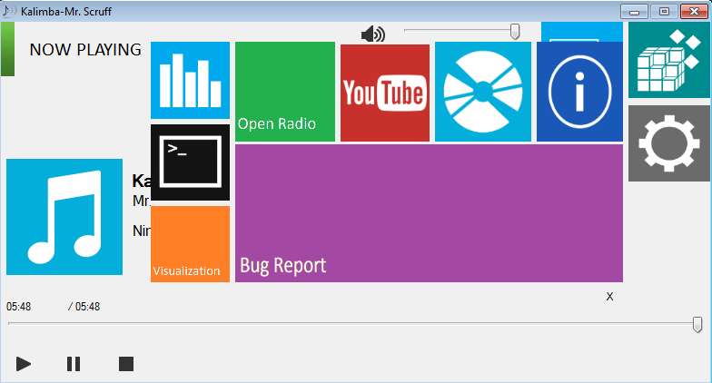Open the Bug Report tile
Screen dimensions: 712x383
pos(429,213)
